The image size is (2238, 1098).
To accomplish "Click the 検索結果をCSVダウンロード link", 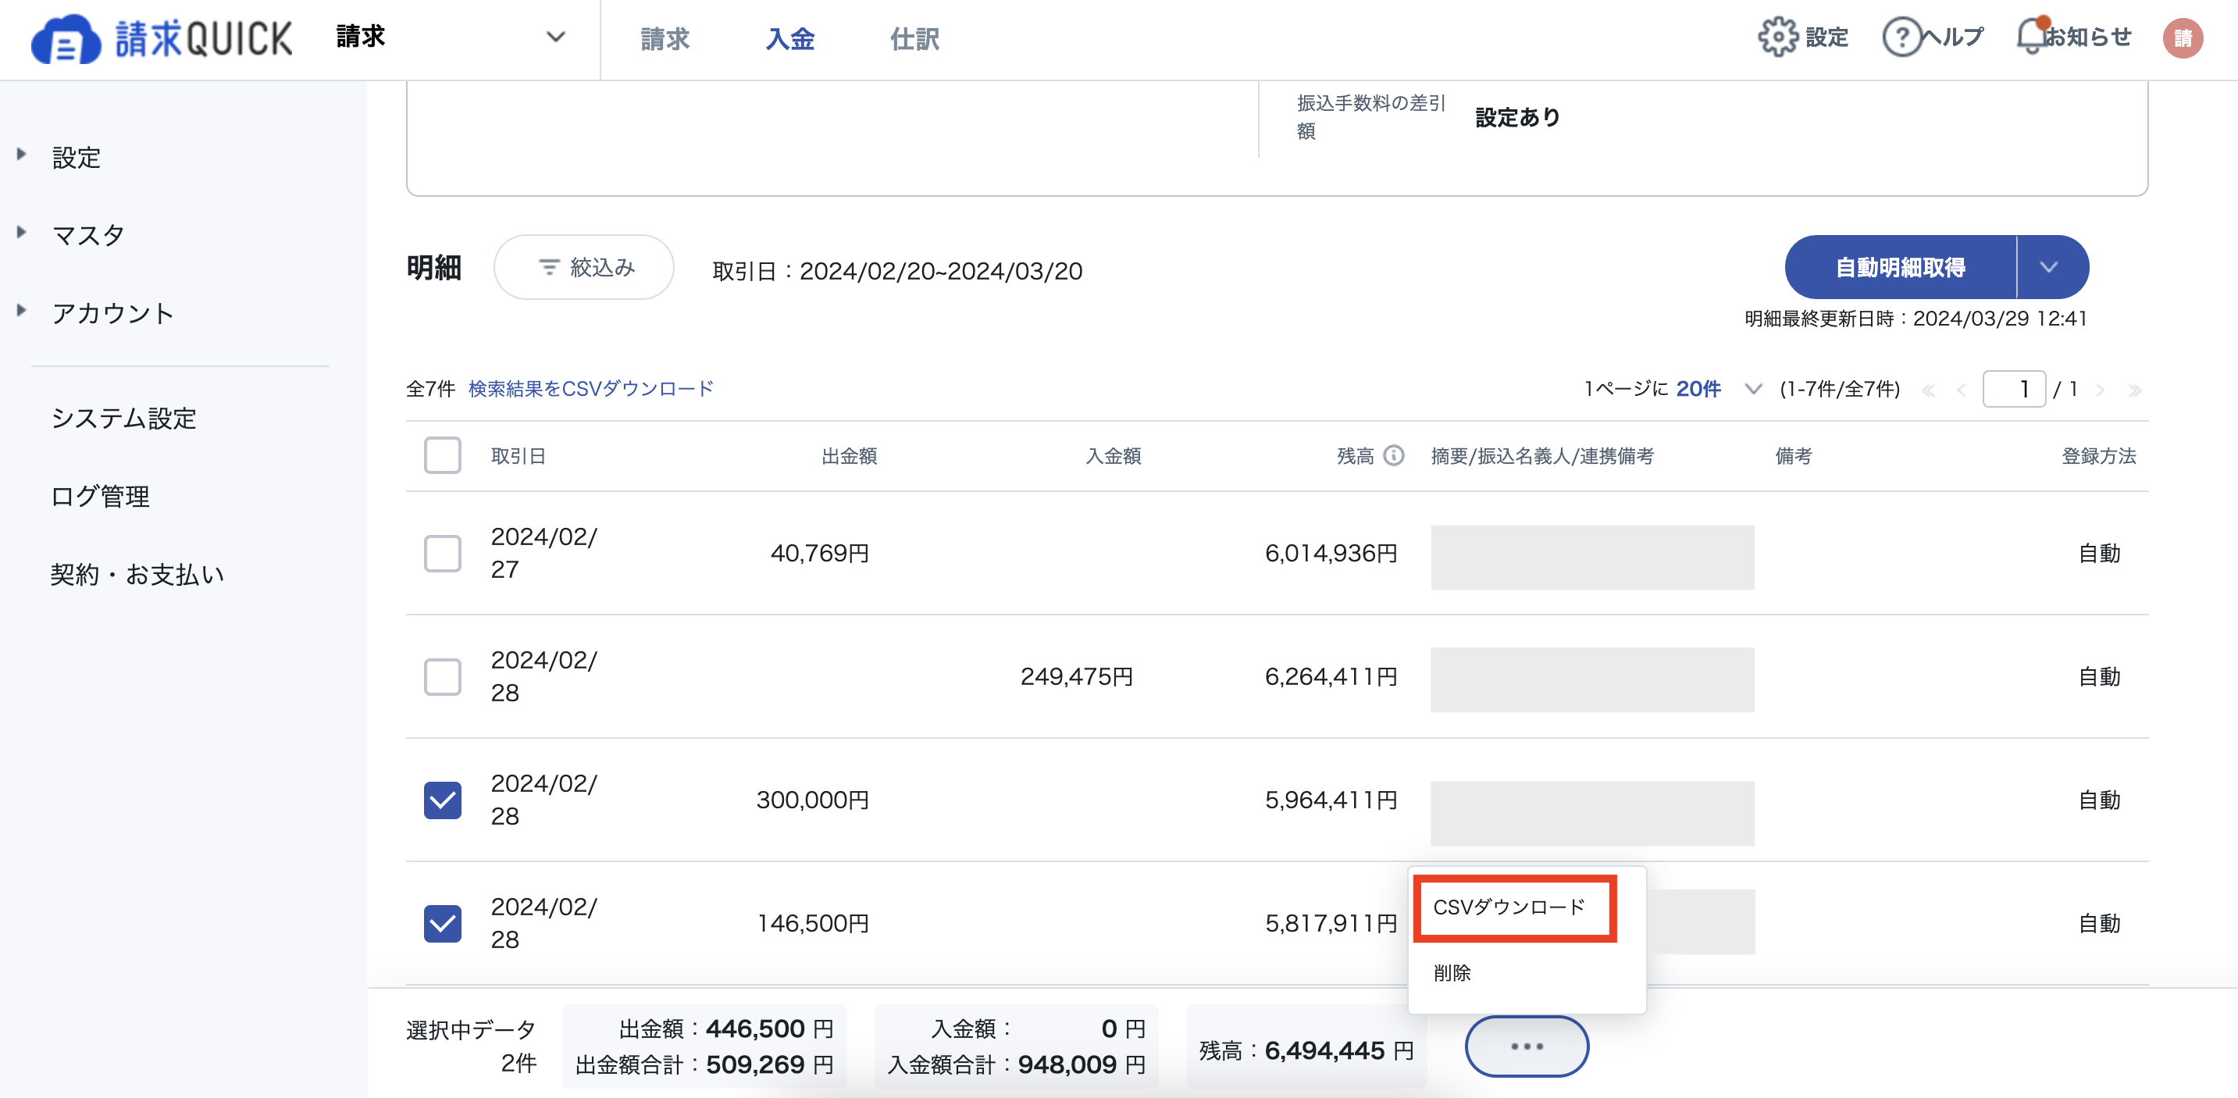I will [x=591, y=388].
